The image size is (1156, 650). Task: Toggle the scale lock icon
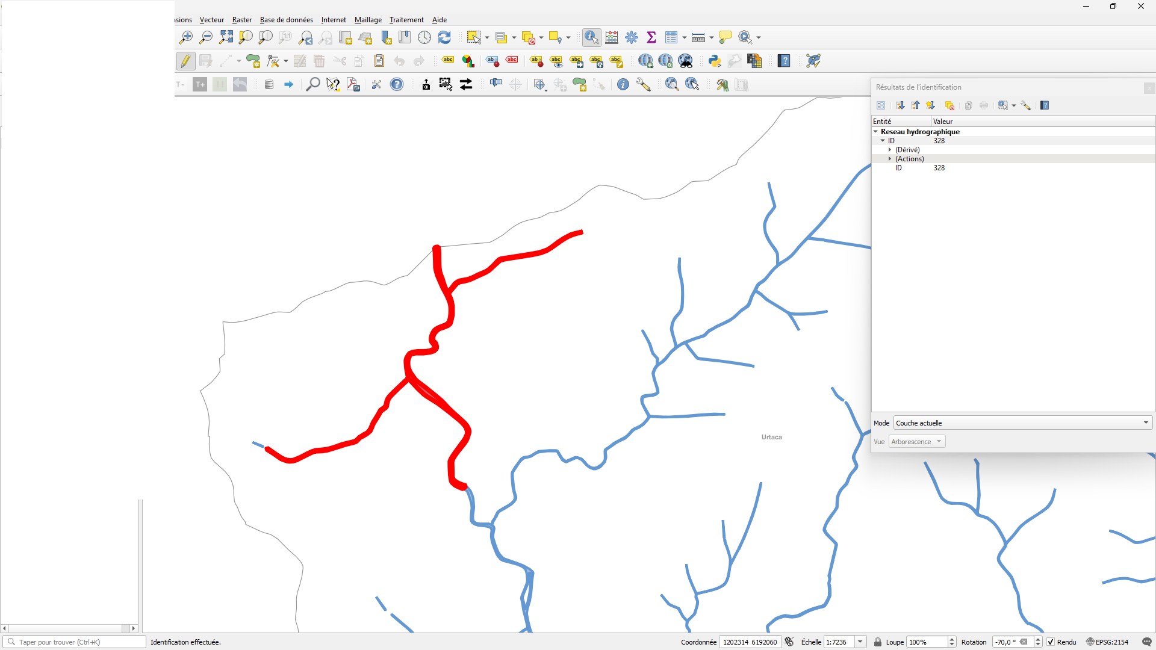878,642
